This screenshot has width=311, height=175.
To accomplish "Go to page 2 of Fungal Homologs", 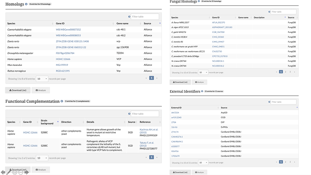I will [285, 72].
